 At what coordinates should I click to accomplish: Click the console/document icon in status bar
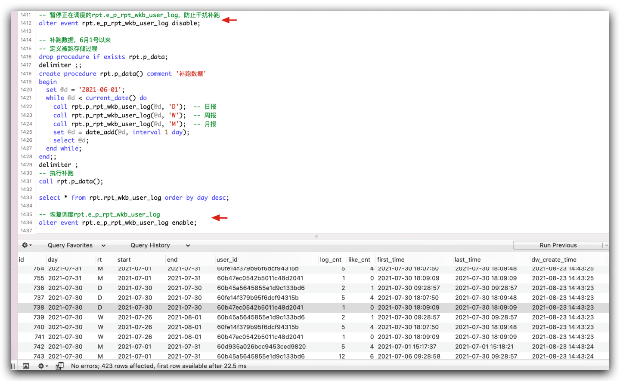coord(59,366)
